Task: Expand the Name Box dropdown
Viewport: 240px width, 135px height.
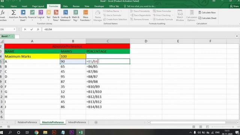Action: point(14,29)
